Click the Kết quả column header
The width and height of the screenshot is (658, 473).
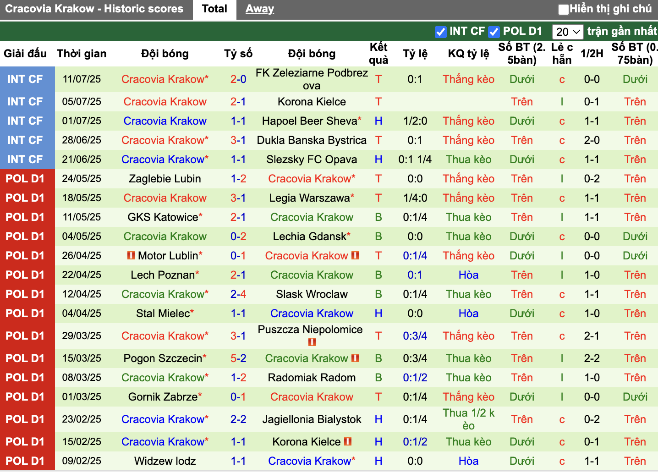click(378, 54)
